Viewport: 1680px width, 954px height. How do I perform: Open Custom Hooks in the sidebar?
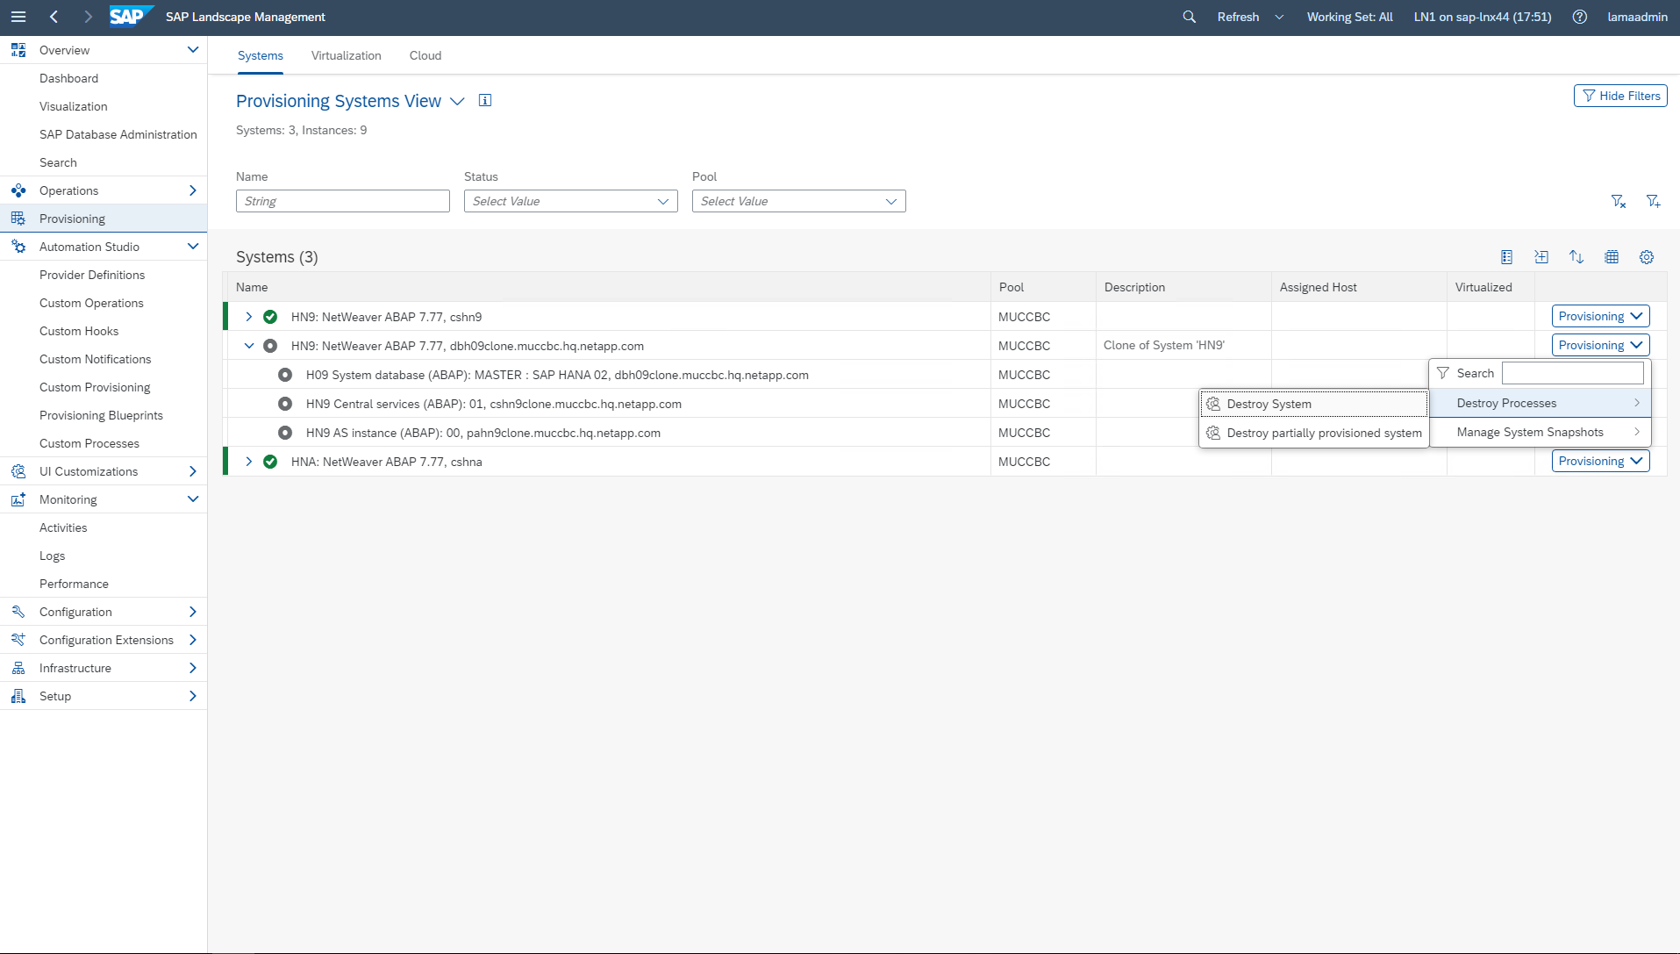[79, 331]
